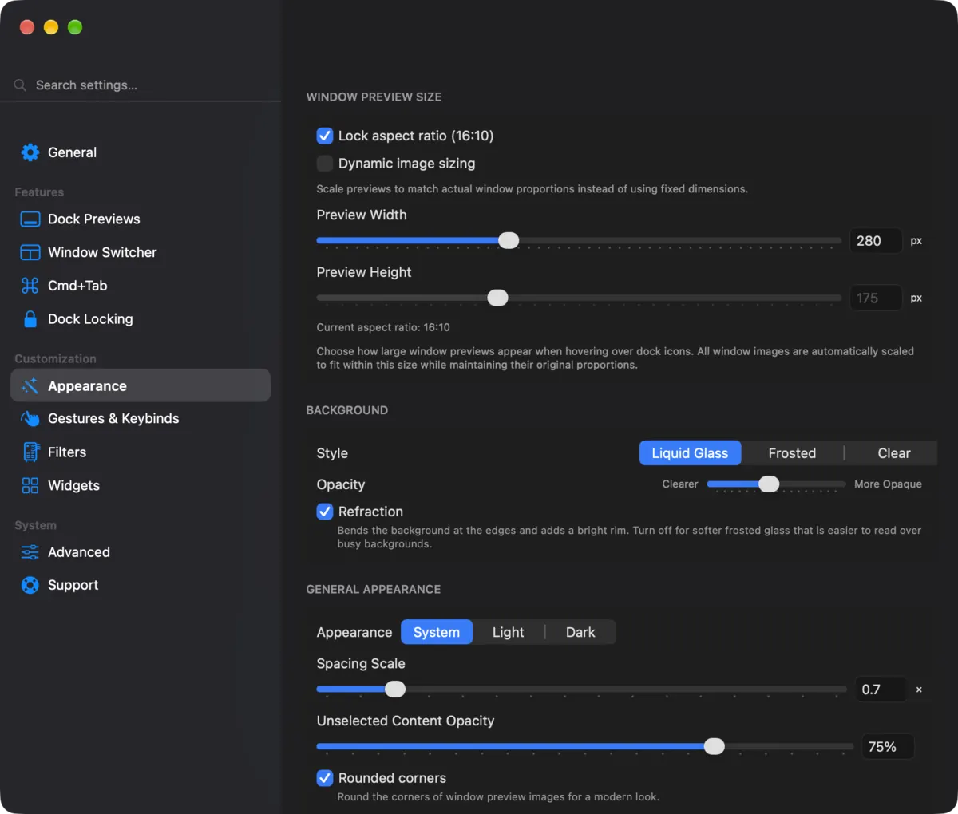Click the Clearer opacity label
Viewport: 958px width, 814px height.
coord(680,484)
